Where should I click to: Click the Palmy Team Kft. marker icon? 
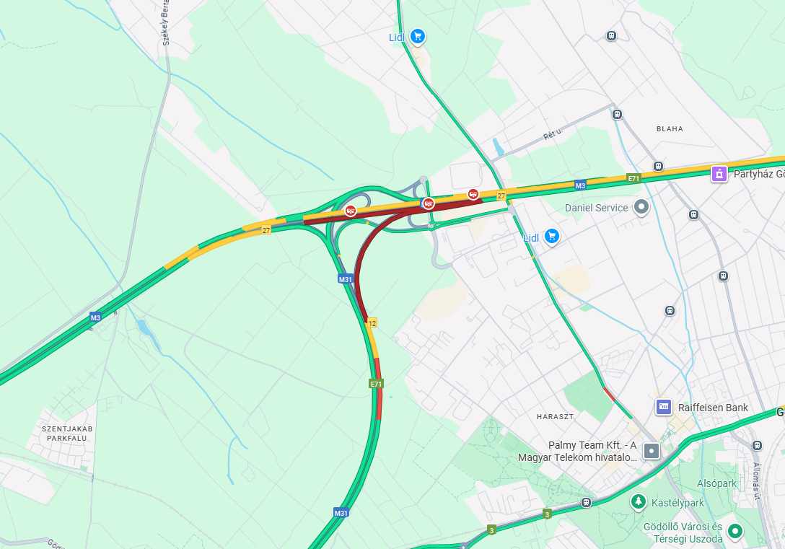point(652,451)
